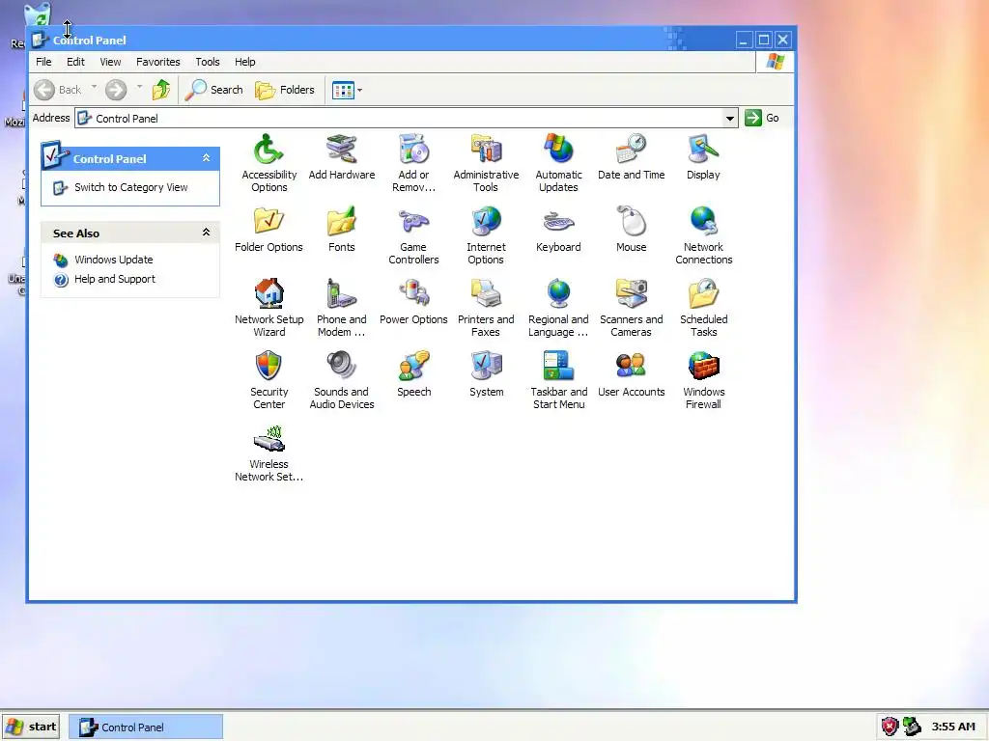Select Internet Options icon
Screen dimensions: 989x741
tap(486, 235)
